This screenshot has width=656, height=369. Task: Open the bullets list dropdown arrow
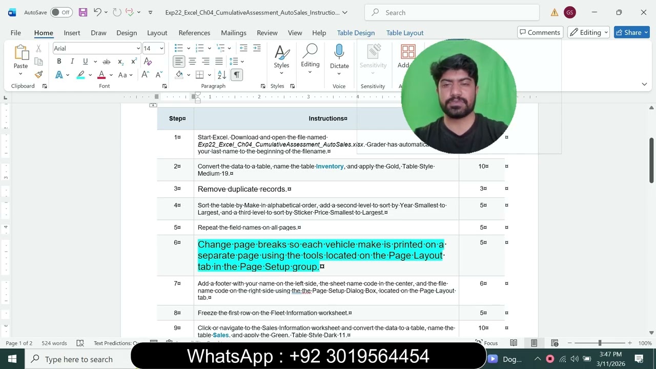[188, 48]
